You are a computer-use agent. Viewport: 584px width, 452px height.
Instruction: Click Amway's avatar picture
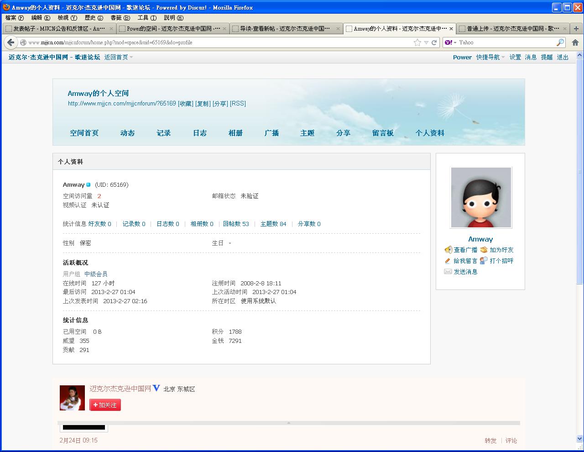click(x=481, y=197)
